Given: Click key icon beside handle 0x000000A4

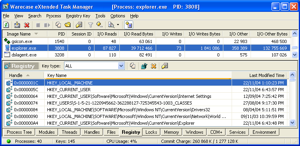Looking at the screenshot, I should (x=9, y=123).
